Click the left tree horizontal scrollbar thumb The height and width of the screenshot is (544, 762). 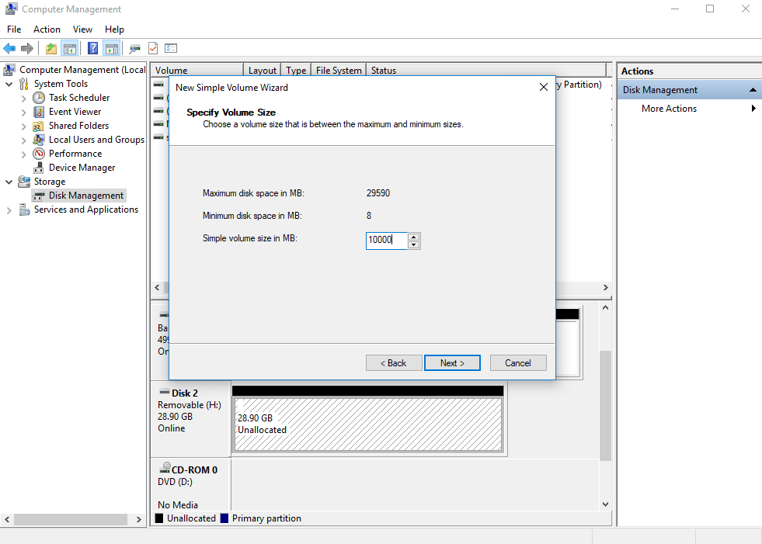(71, 519)
